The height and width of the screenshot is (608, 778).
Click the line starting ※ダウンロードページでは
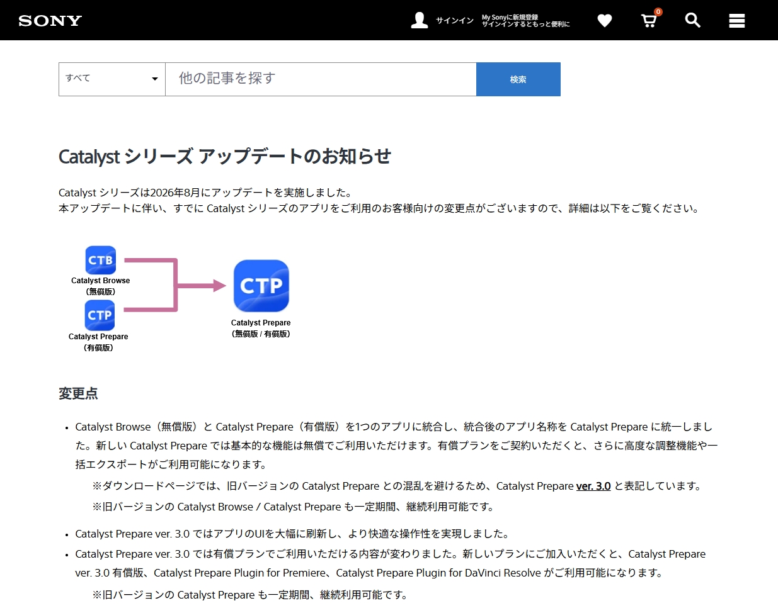(x=397, y=486)
